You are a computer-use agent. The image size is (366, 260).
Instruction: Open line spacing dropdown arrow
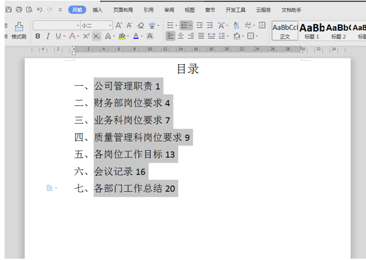point(228,36)
